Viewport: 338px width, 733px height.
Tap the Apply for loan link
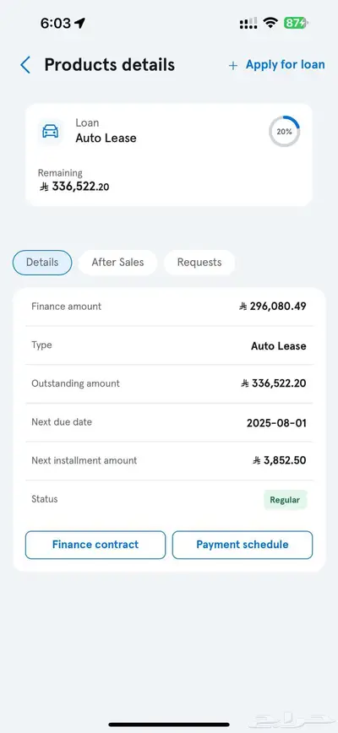coord(285,64)
